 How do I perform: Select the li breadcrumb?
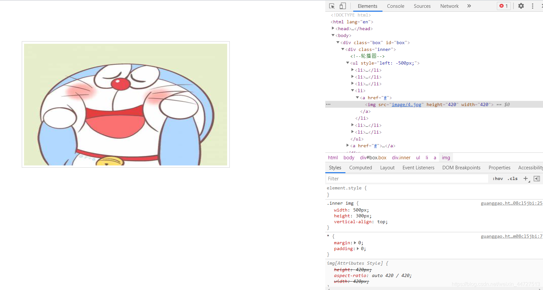point(427,158)
